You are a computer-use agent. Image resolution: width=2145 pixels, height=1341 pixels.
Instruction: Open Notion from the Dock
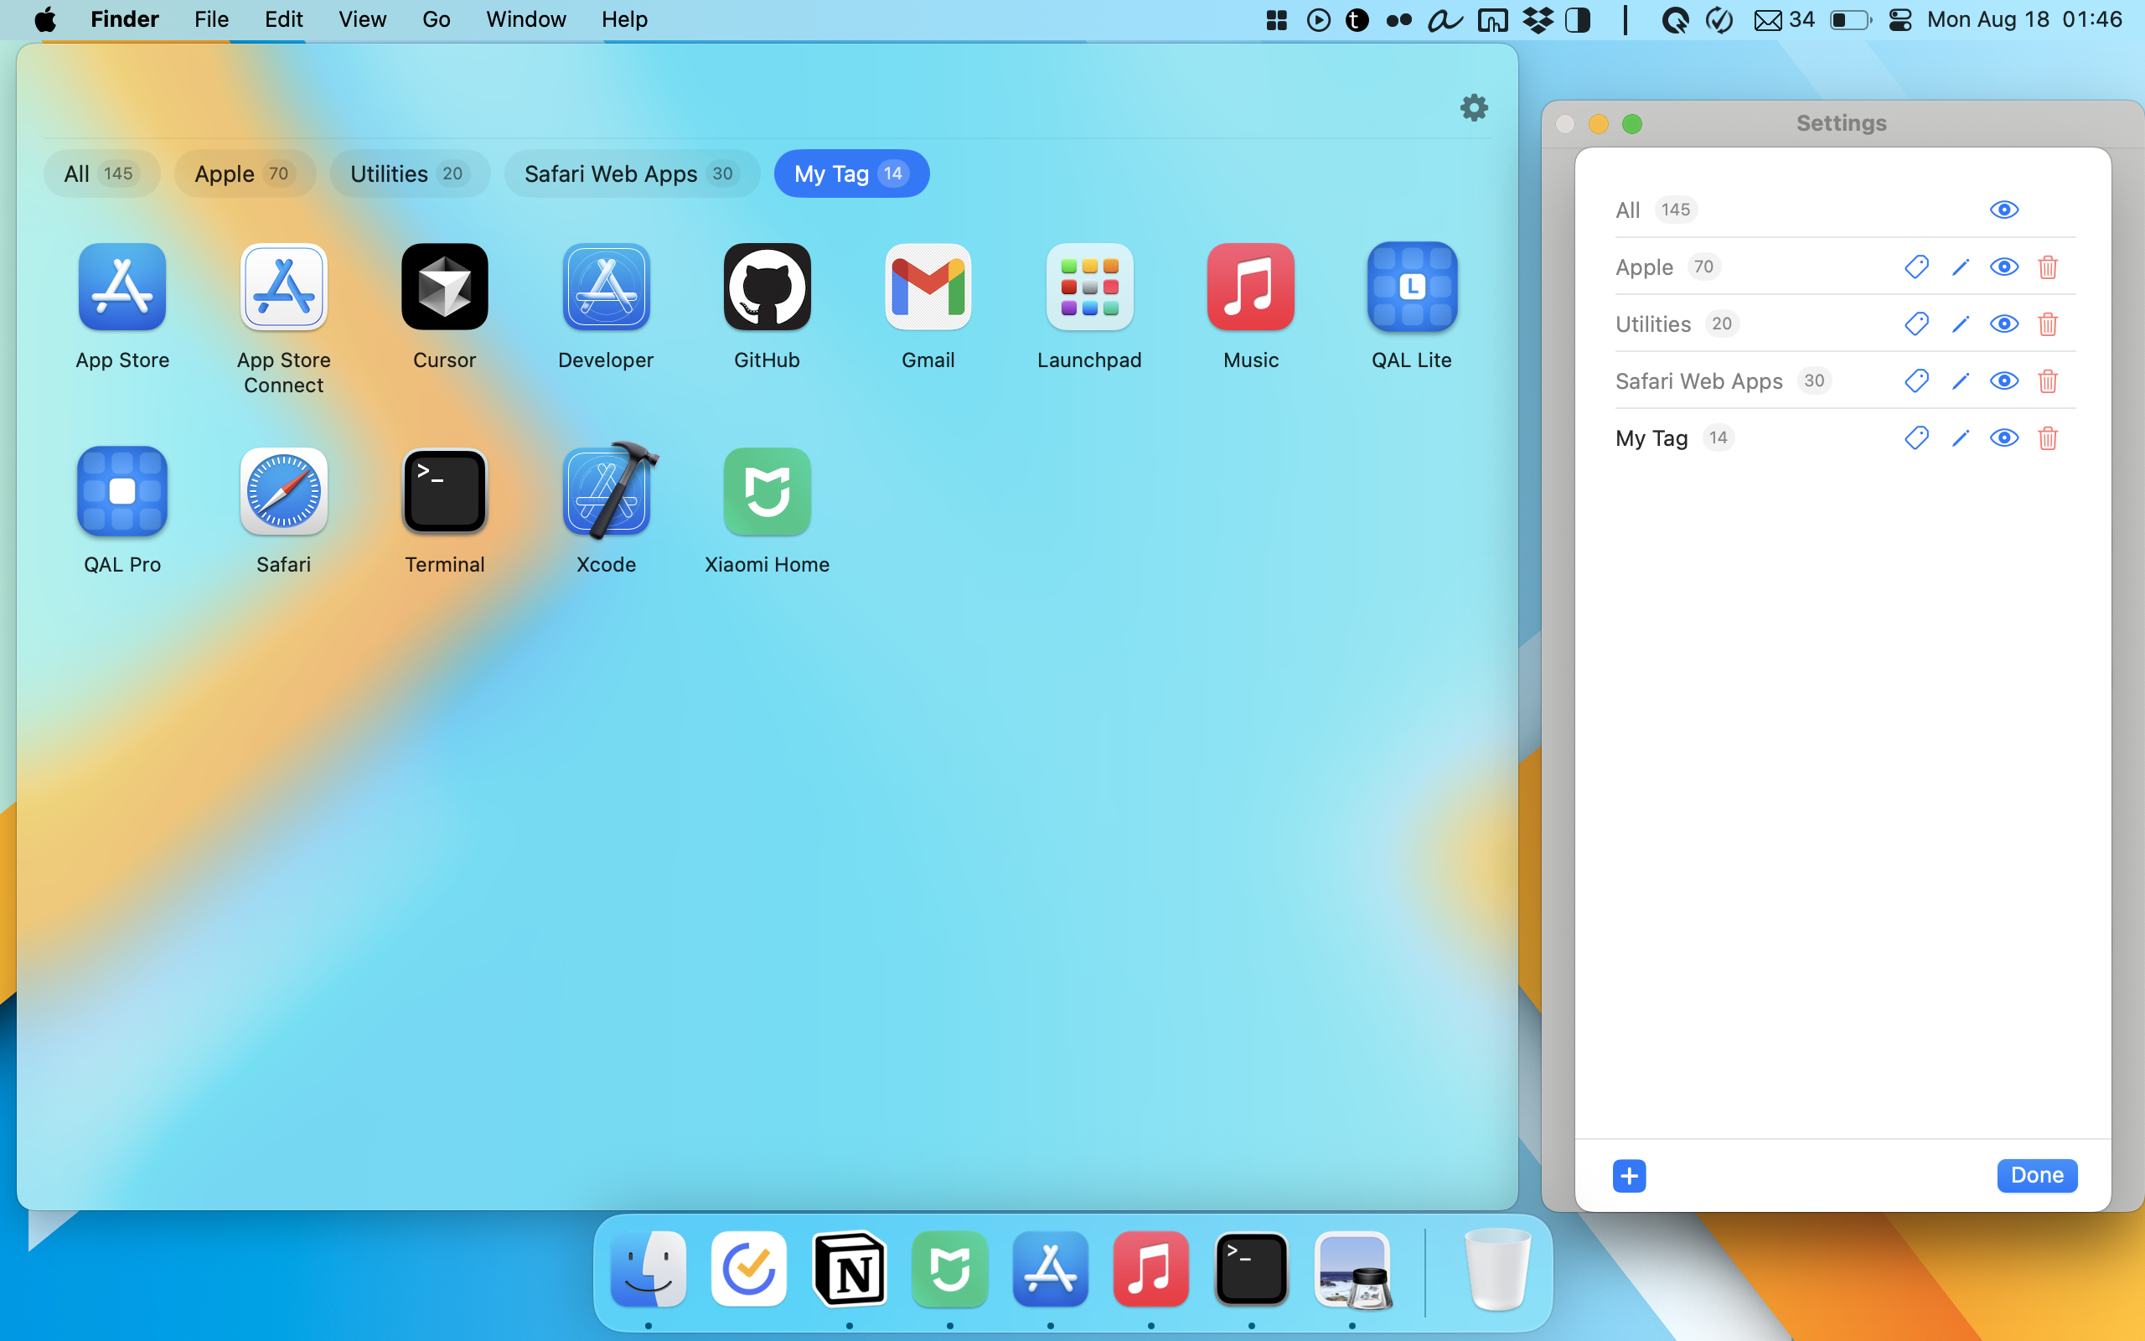click(849, 1269)
